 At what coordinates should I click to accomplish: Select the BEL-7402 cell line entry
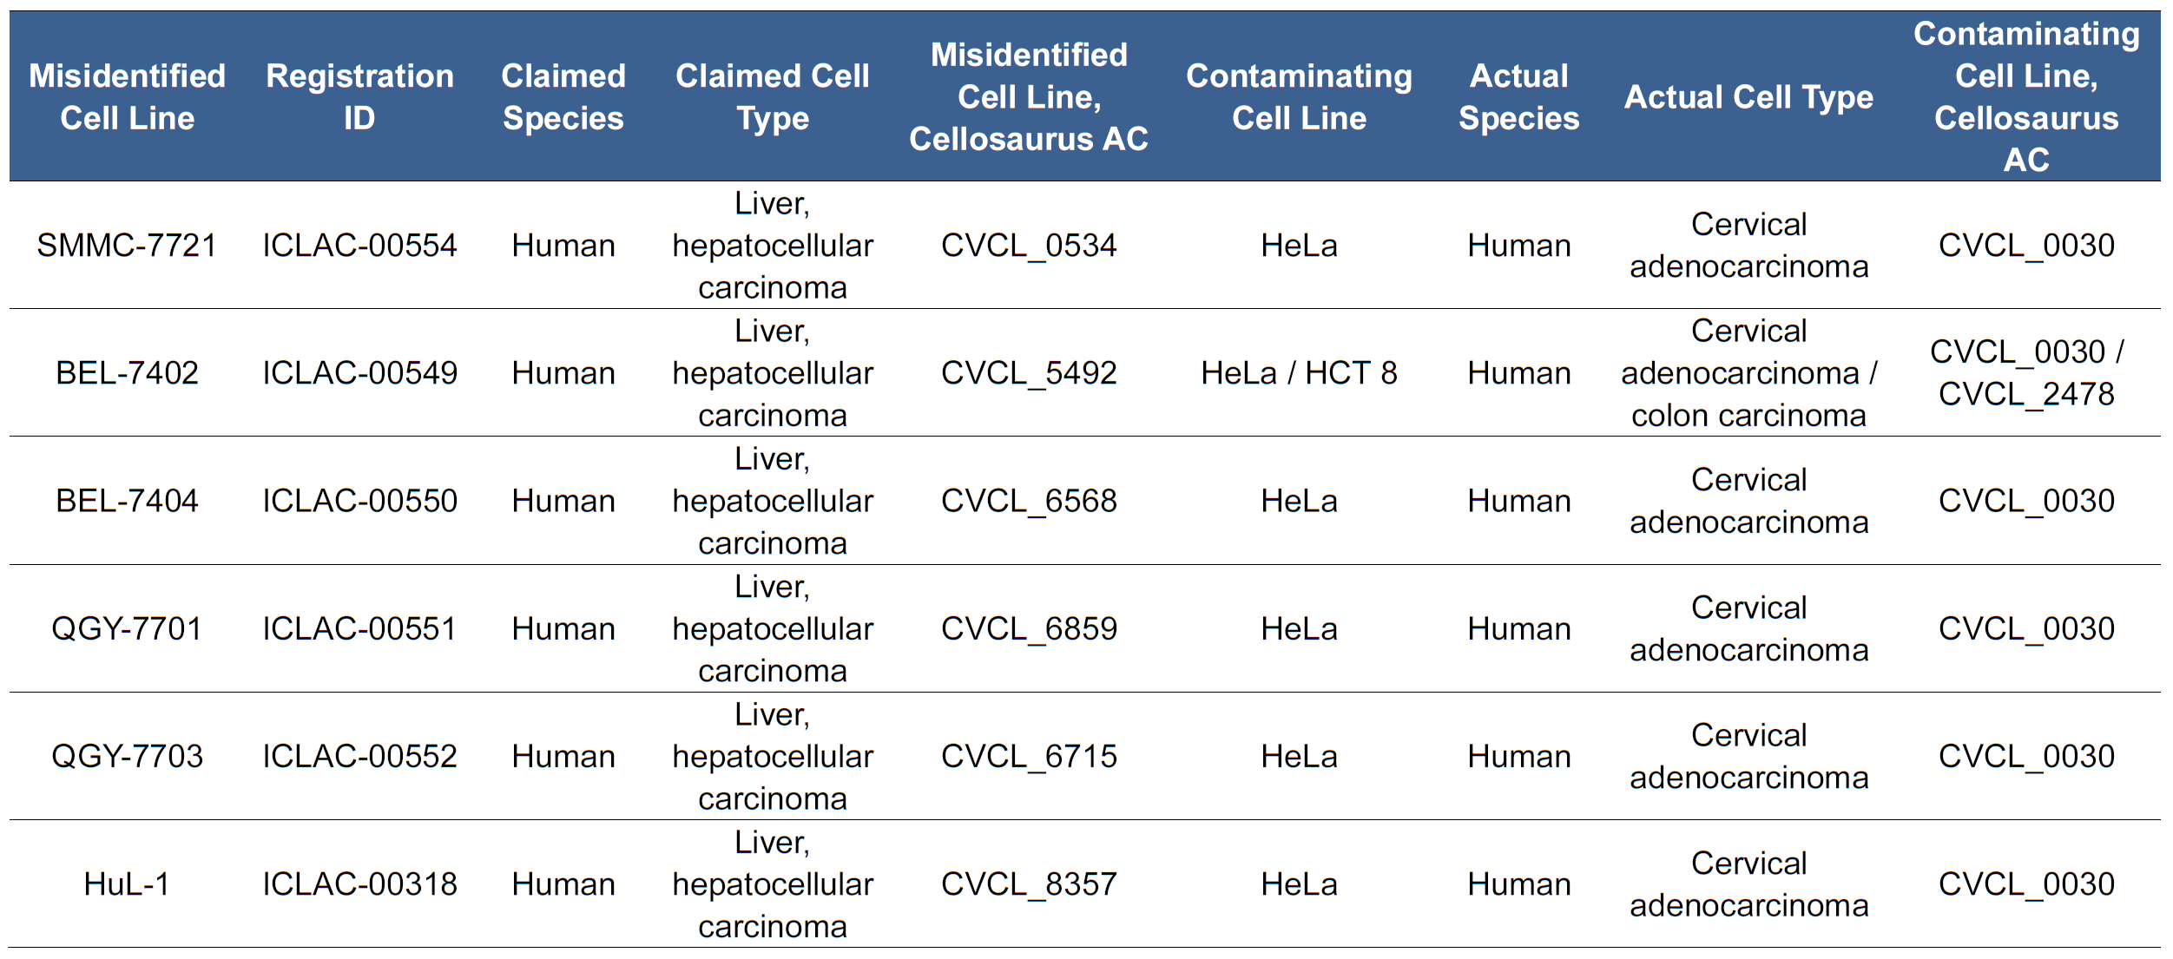pos(127,373)
